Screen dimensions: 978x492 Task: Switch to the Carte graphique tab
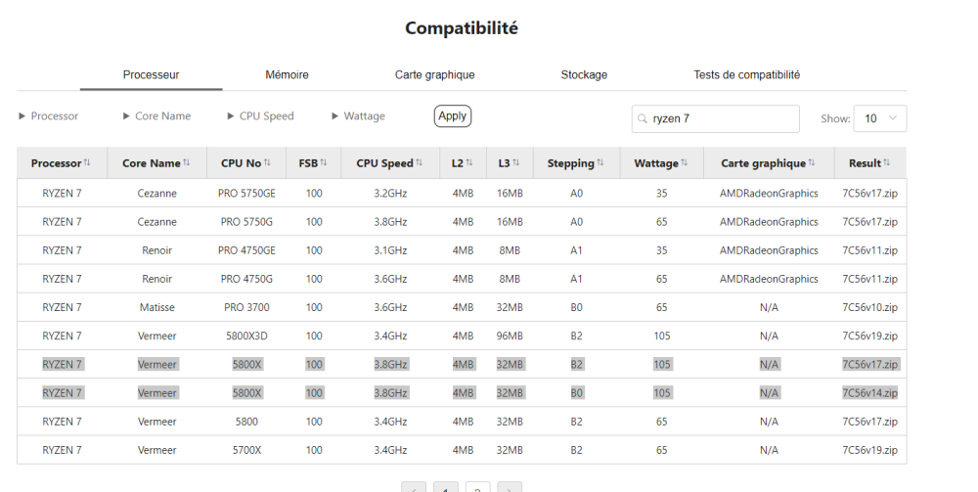tap(434, 74)
